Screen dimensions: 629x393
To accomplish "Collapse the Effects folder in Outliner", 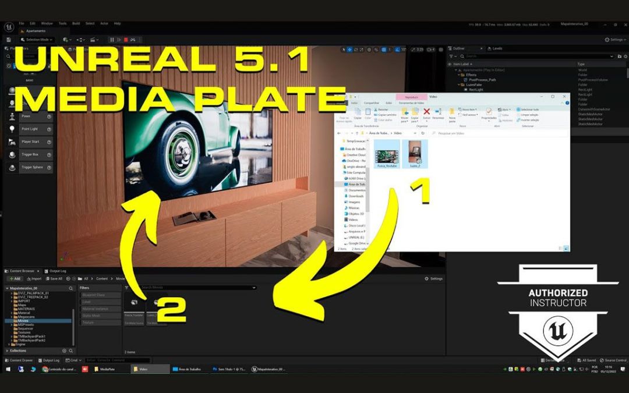I will 459,75.
